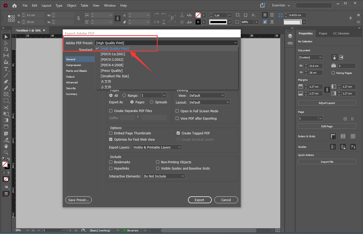Select the Note tool

pyautogui.click(x=6, y=134)
